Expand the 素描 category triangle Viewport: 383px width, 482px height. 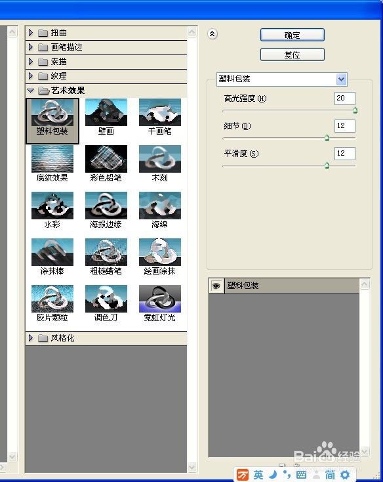[x=31, y=62]
